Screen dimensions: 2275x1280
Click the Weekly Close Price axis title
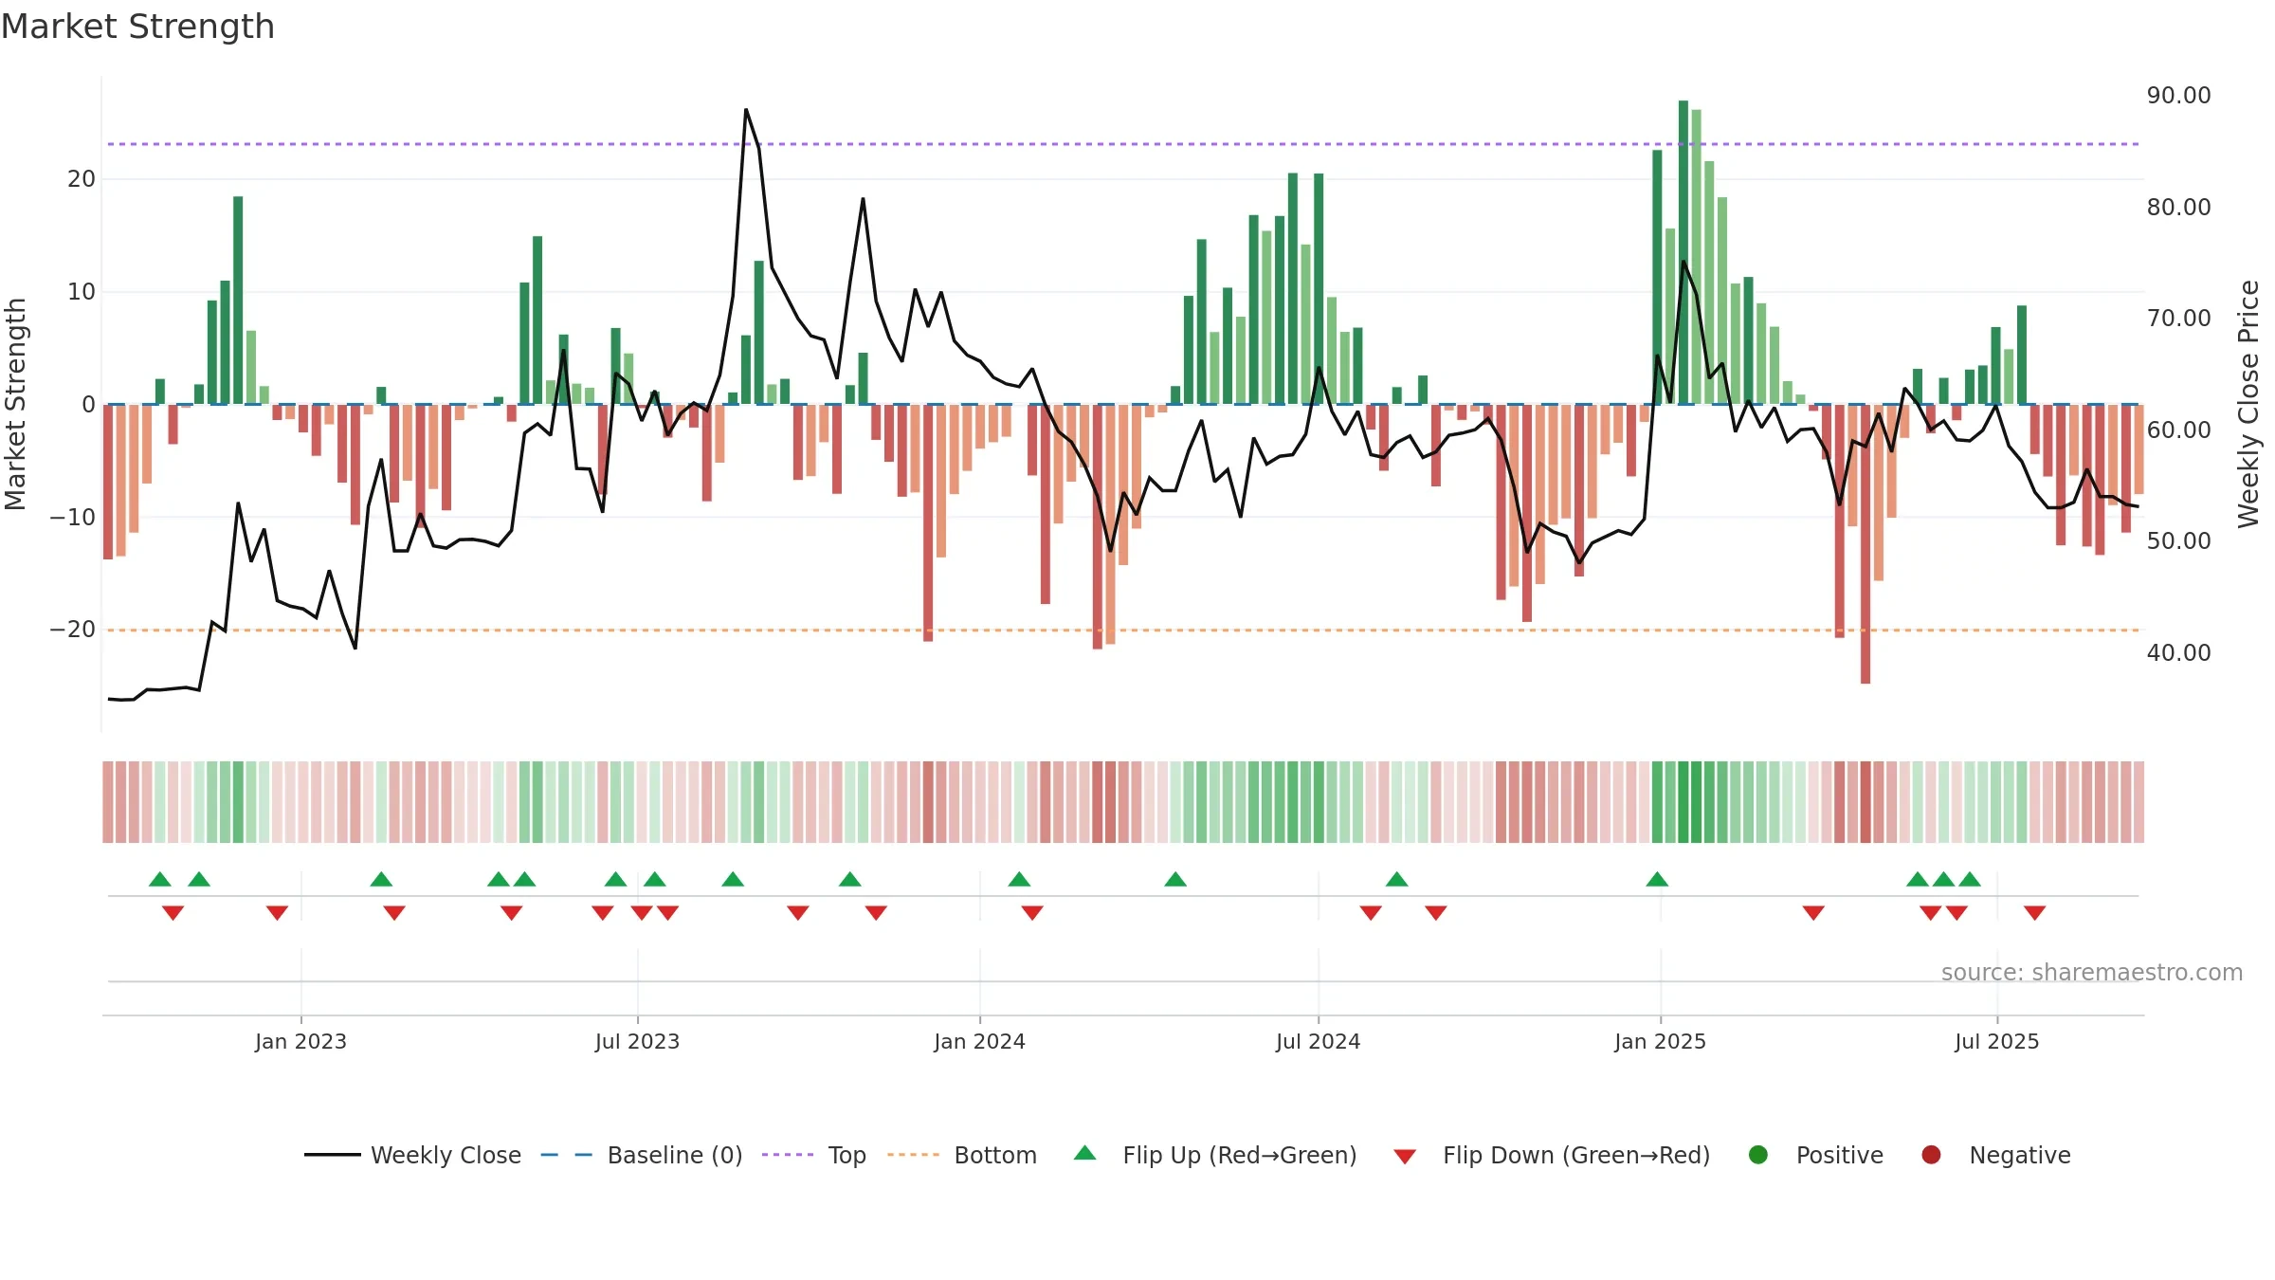pyautogui.click(x=2248, y=404)
